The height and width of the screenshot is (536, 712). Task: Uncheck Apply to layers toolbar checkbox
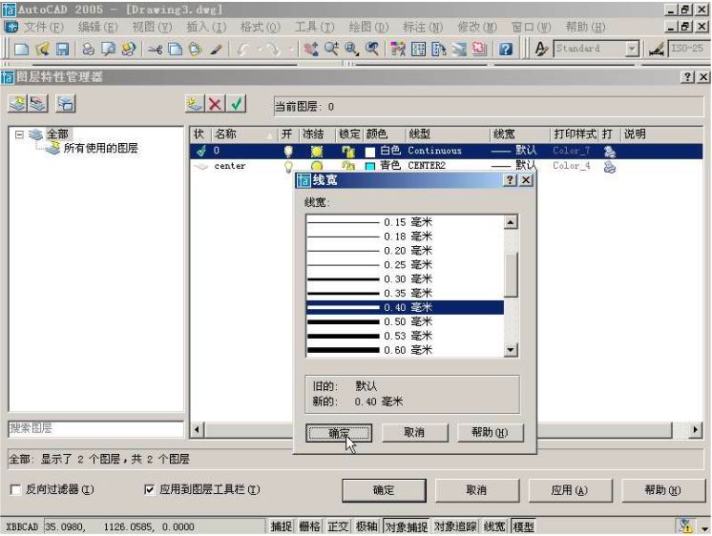pyautogui.click(x=149, y=489)
